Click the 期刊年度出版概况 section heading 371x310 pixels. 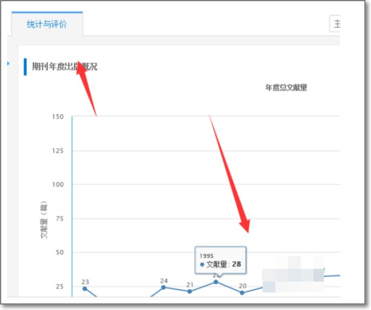65,66
